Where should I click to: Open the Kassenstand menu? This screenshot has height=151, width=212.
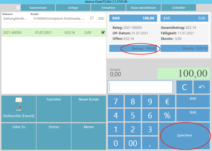38,8
